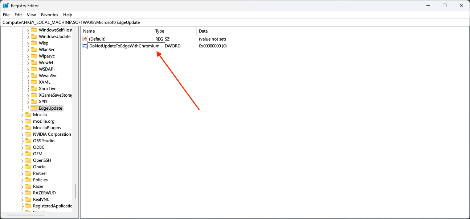Select the EdgeUpdate key label

click(x=50, y=108)
